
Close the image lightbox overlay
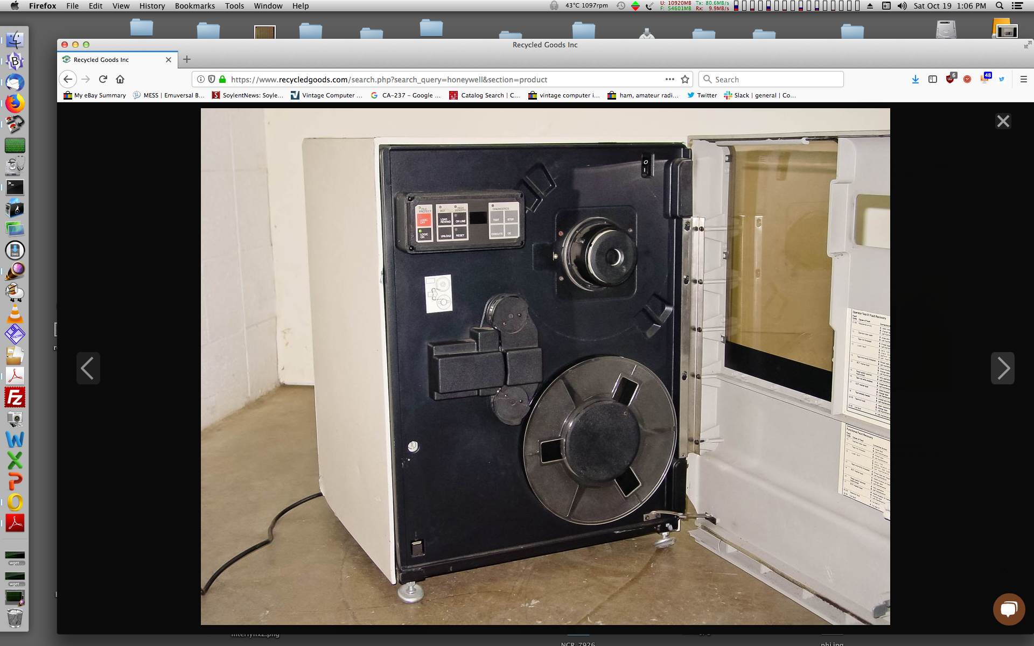[1003, 121]
